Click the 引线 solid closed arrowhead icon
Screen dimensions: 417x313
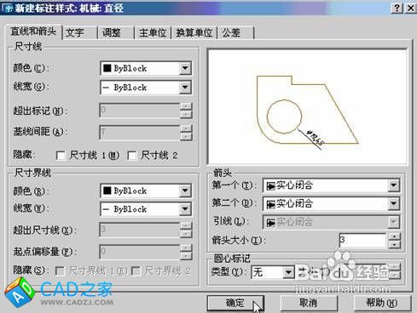(x=271, y=223)
